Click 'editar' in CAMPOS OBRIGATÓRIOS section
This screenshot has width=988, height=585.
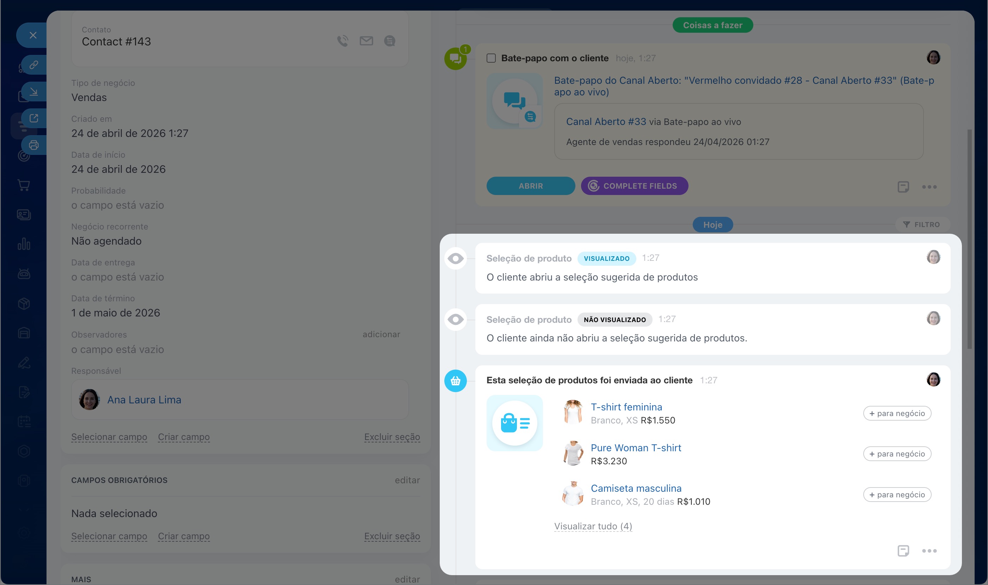click(407, 480)
